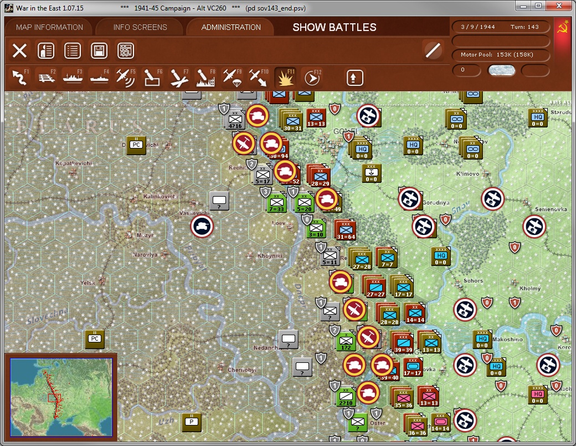576x446 pixels.
Task: Select the F9 air transport parachute icon
Action: (232, 78)
